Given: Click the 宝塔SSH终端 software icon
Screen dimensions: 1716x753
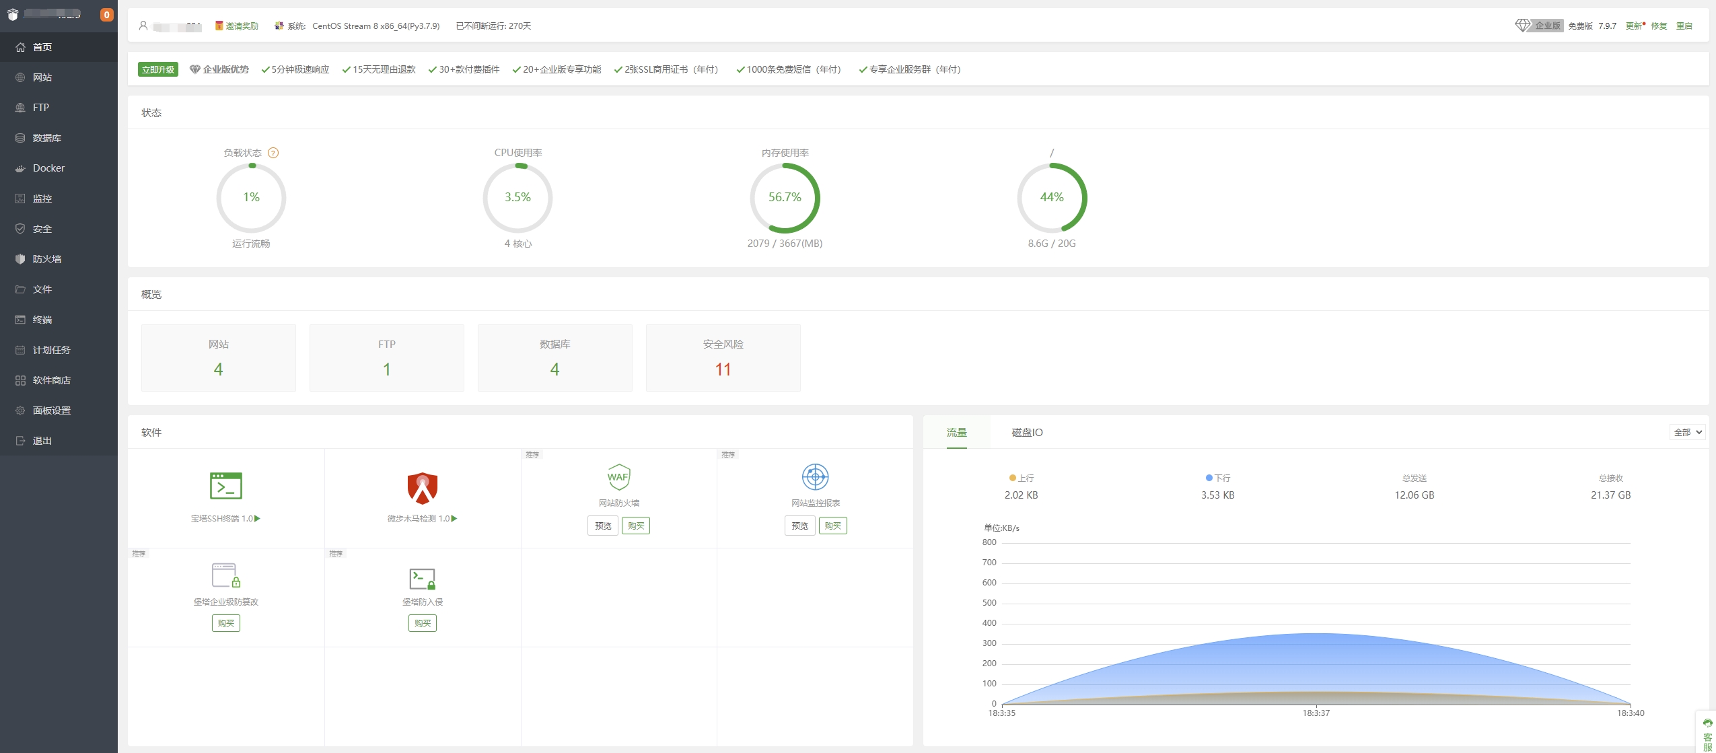Looking at the screenshot, I should [x=225, y=486].
